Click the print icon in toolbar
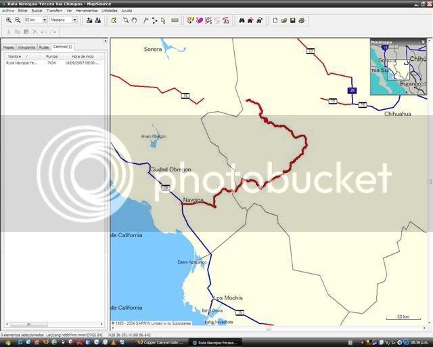 pyautogui.click(x=302, y=20)
